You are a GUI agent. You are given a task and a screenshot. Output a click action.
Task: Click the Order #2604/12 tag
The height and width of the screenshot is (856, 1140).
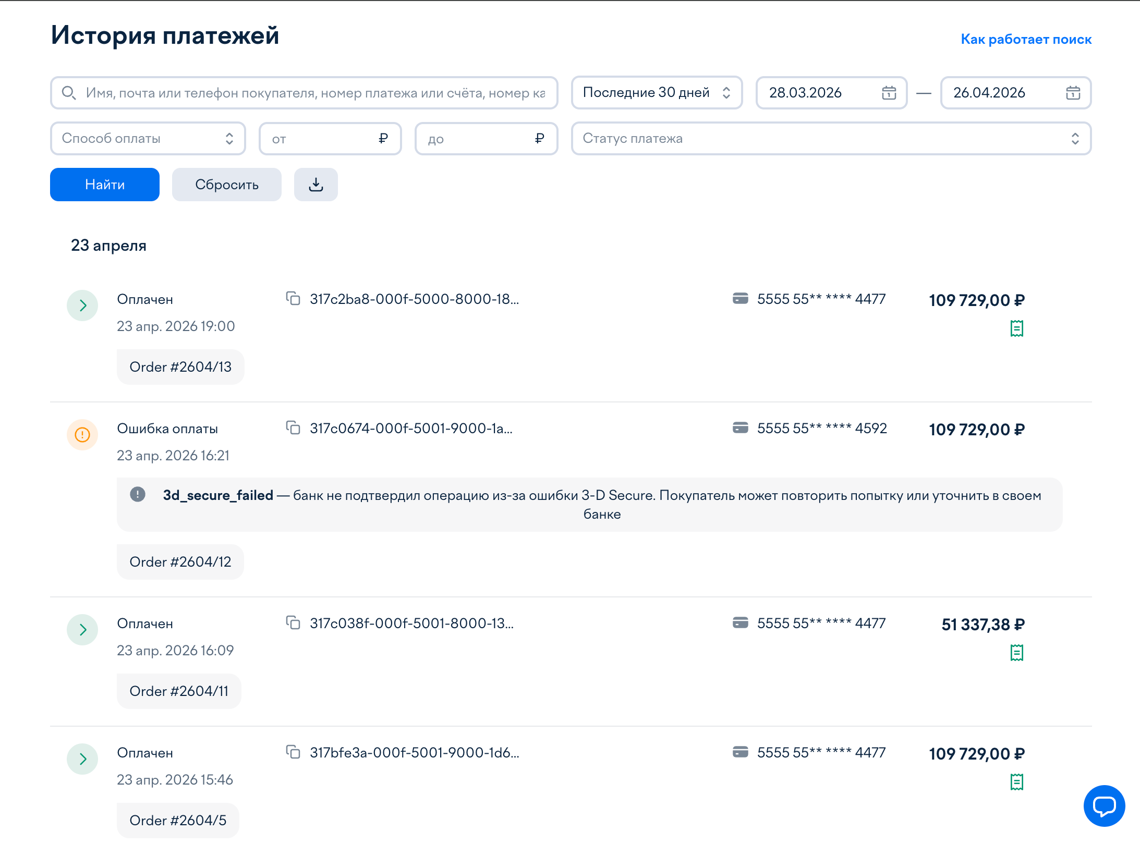[180, 561]
